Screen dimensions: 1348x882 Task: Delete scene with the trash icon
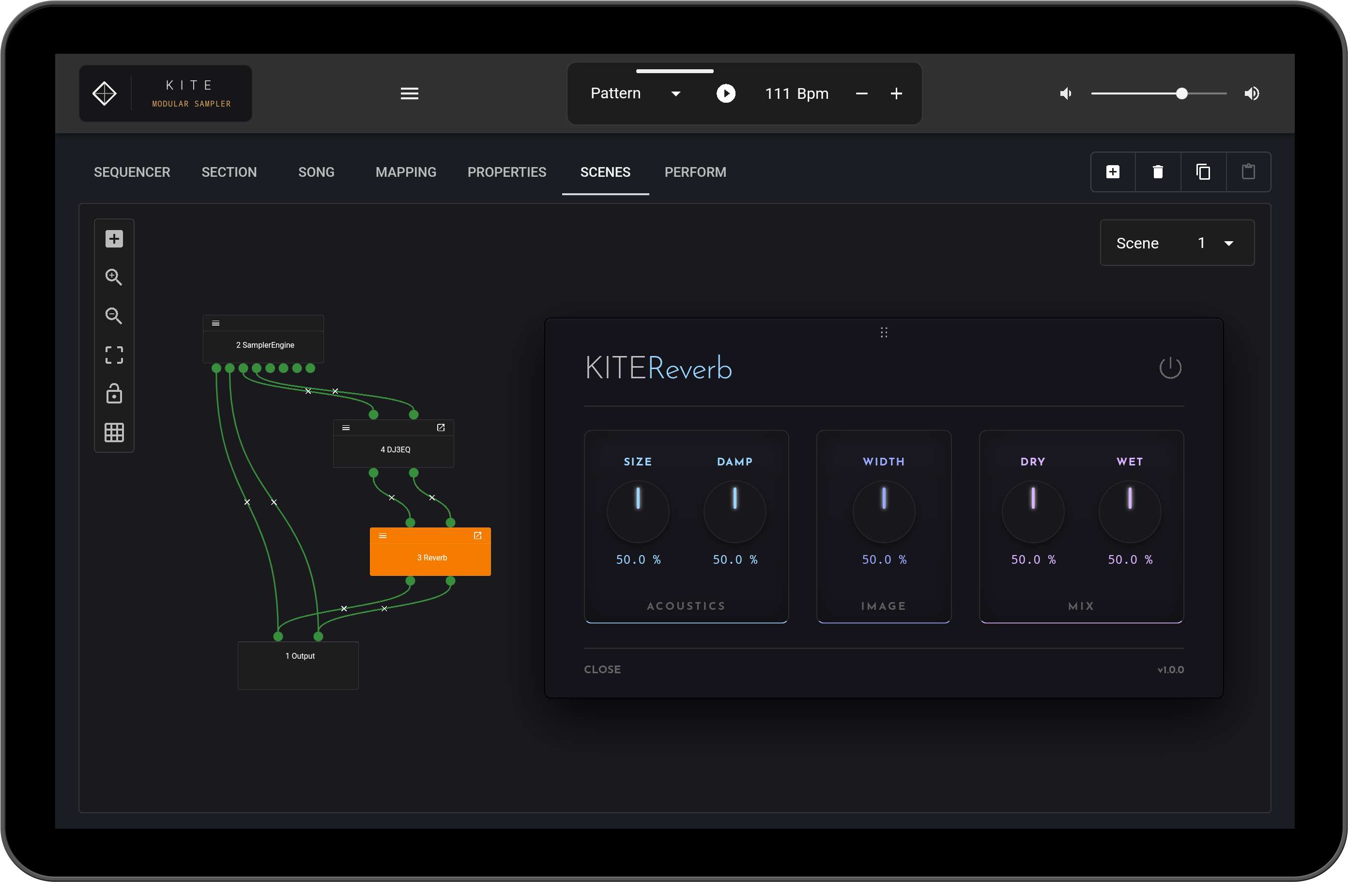point(1158,171)
